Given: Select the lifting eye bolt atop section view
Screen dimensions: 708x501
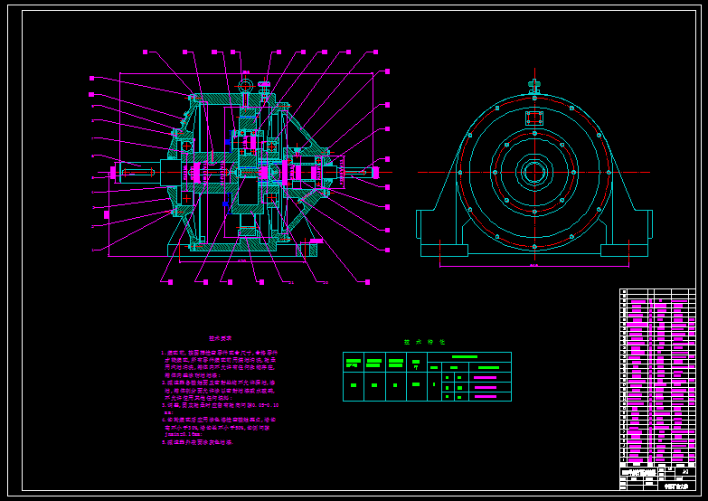Looking at the screenshot, I should tap(246, 86).
